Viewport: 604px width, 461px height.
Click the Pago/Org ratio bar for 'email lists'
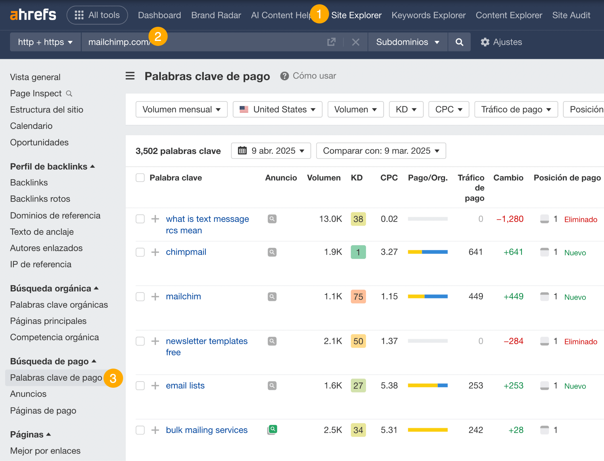(427, 386)
